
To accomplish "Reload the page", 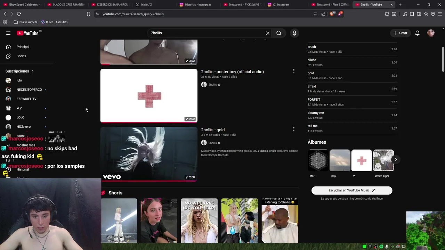I will click(19, 14).
